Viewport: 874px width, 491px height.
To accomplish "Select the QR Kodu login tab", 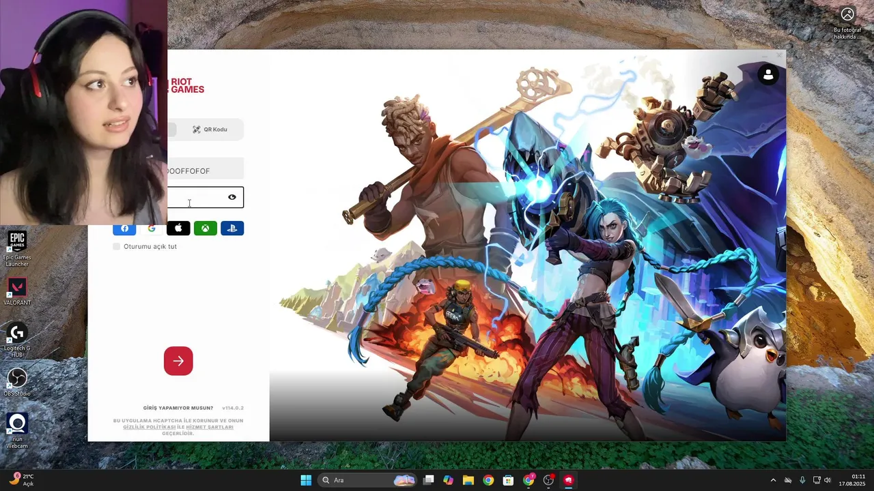I will pyautogui.click(x=210, y=130).
